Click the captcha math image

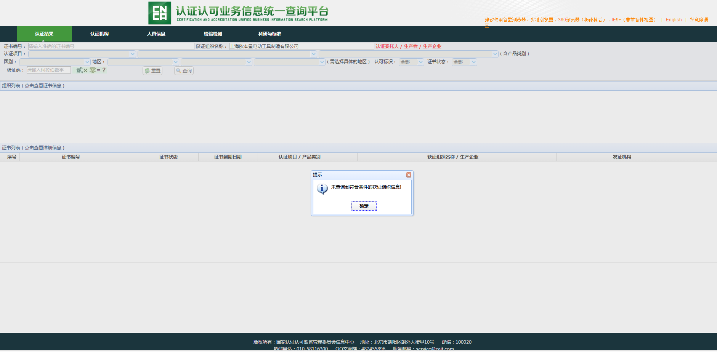click(91, 70)
